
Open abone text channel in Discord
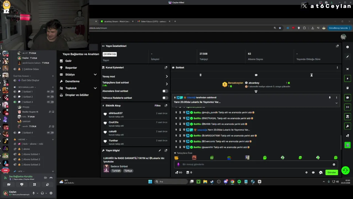tap(26, 149)
